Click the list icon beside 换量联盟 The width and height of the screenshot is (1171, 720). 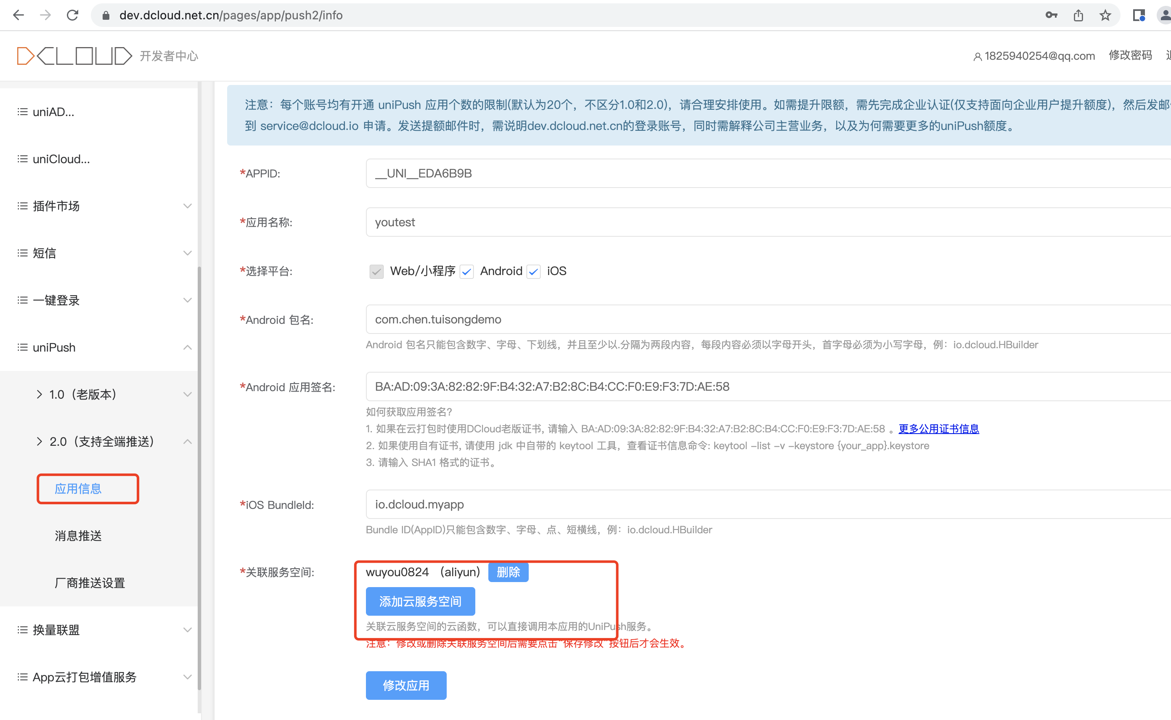coord(22,630)
